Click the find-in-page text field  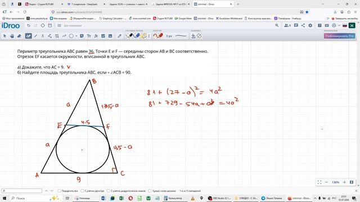pos(22,191)
